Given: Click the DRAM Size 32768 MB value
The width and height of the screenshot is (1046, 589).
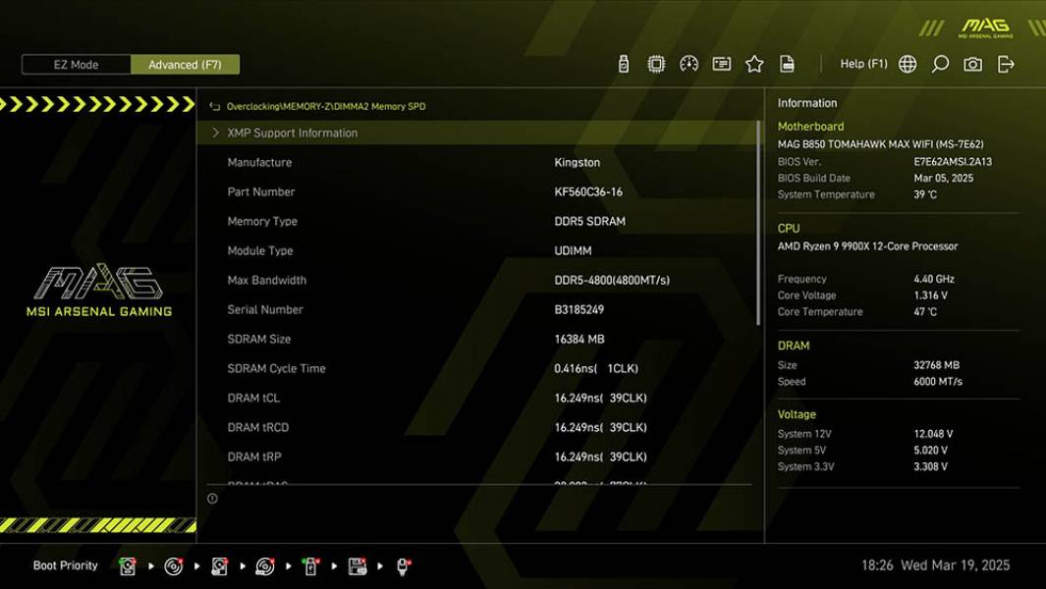Looking at the screenshot, I should pos(937,365).
